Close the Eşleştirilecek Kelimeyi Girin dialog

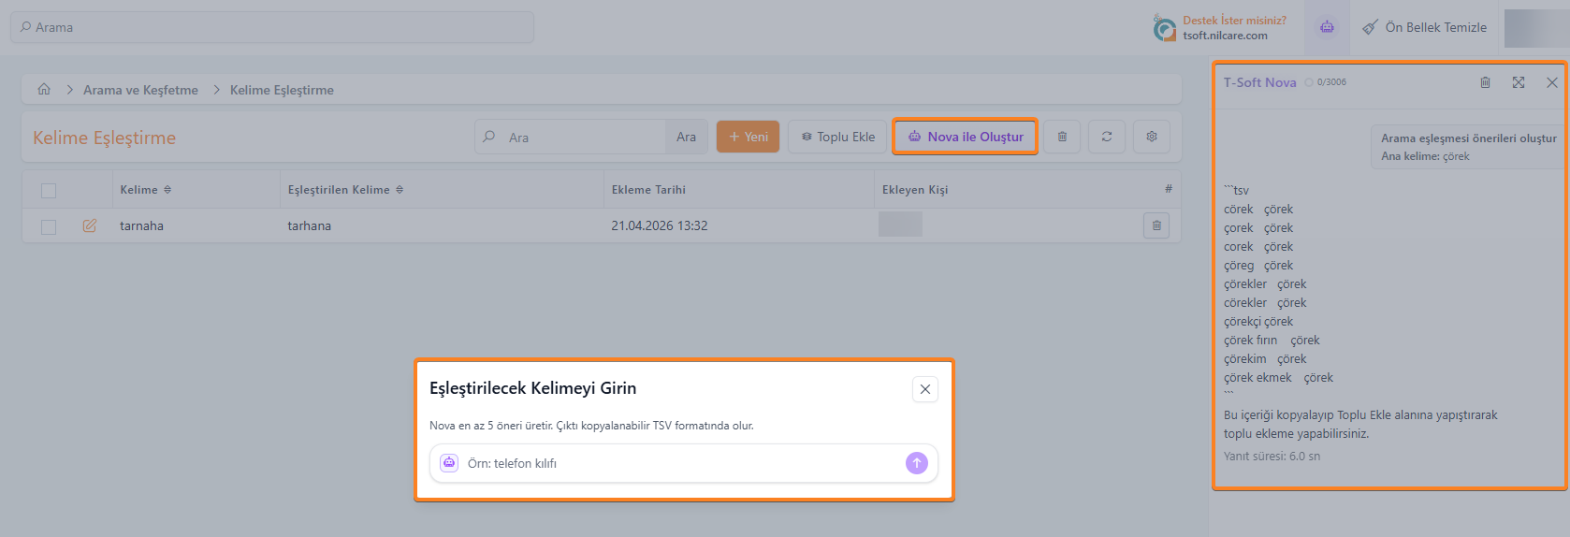pyautogui.click(x=925, y=389)
